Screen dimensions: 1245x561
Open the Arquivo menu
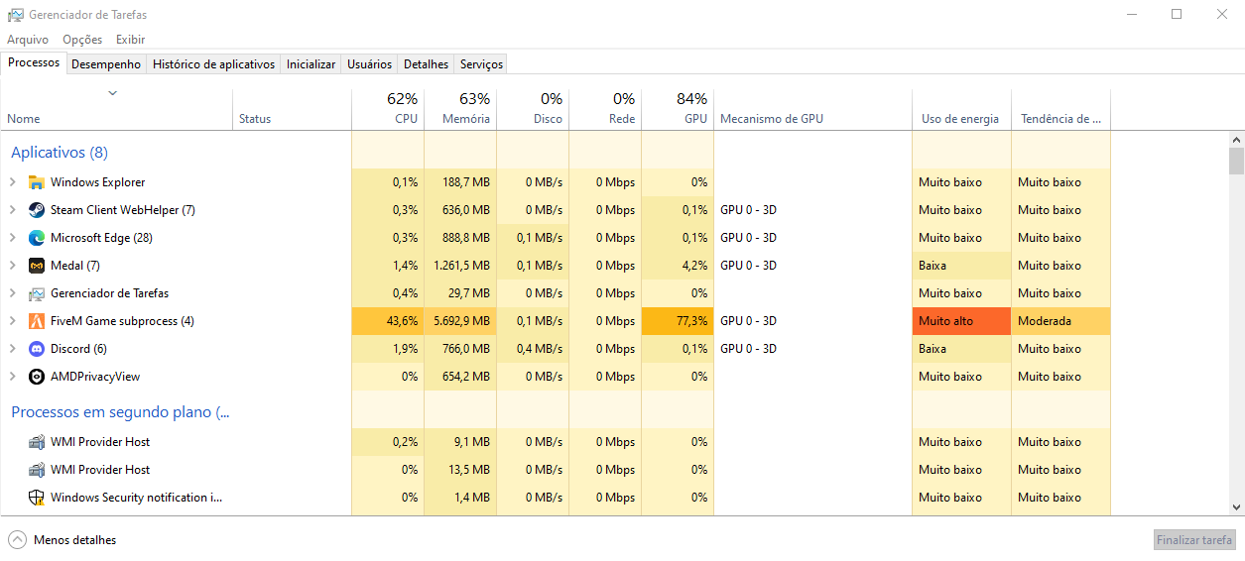pos(28,40)
